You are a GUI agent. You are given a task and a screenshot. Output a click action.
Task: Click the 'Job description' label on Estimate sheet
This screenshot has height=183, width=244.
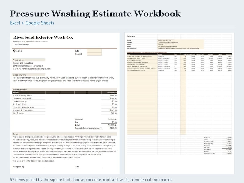pyautogui.click(x=132, y=48)
